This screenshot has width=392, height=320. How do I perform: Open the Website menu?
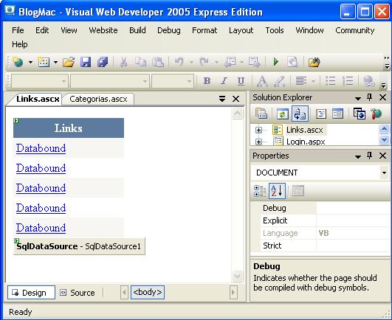103,30
